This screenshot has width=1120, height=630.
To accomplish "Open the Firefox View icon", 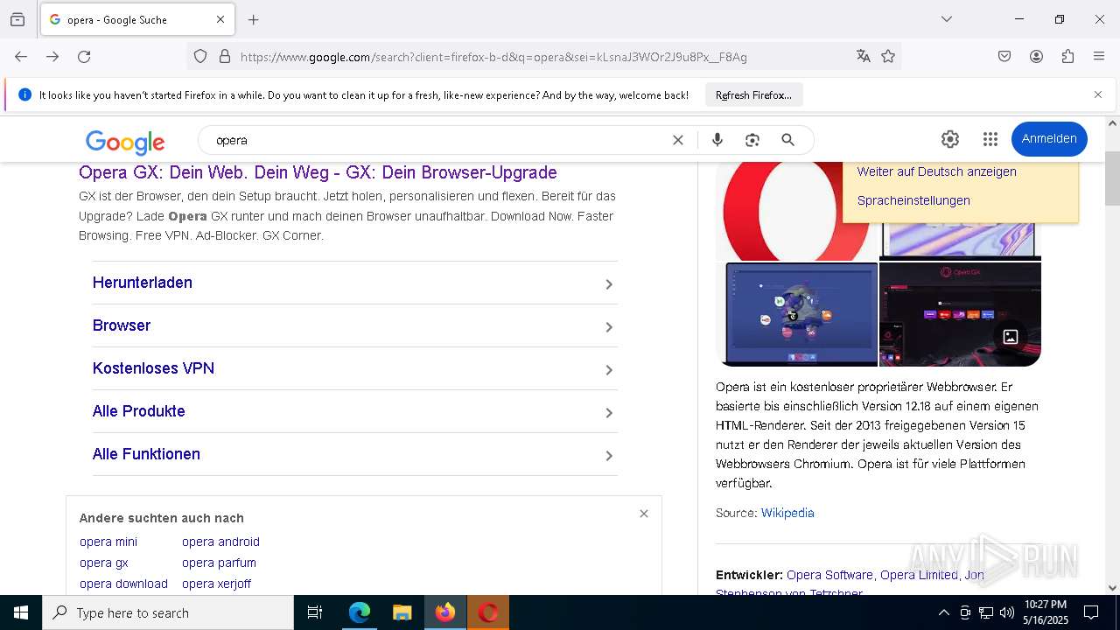I will [17, 19].
